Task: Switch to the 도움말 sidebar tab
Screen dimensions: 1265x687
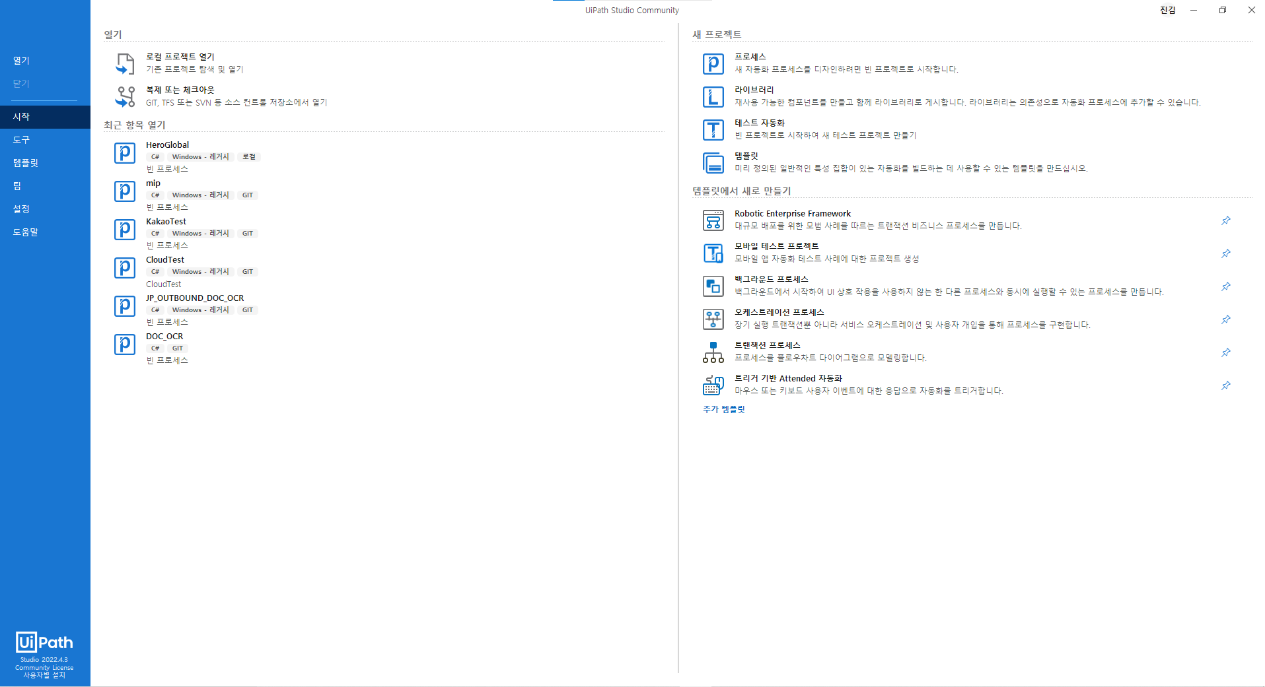Action: [x=45, y=232]
